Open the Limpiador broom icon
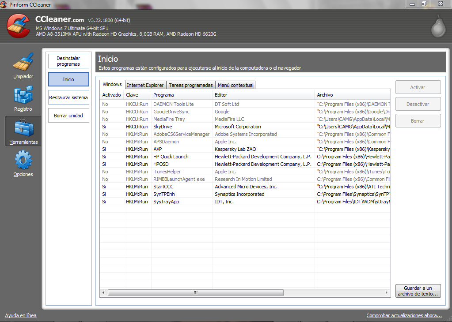The image size is (452, 322). [x=23, y=63]
